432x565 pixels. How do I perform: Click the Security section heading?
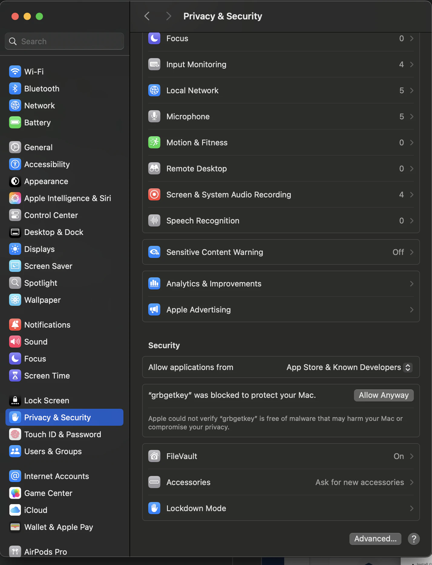pos(164,345)
